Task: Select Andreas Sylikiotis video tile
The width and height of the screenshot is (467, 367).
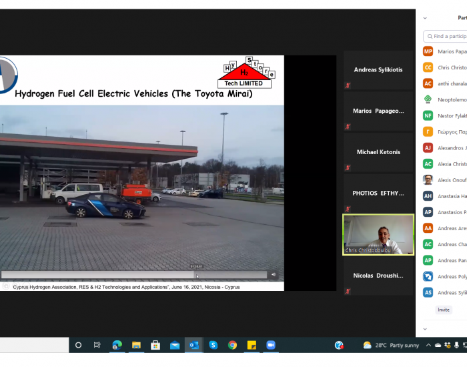Action: 378,70
